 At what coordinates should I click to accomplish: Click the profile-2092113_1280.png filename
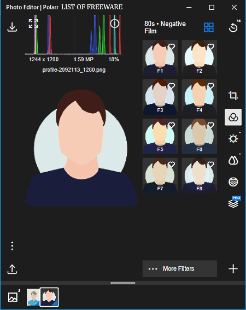[74, 70]
